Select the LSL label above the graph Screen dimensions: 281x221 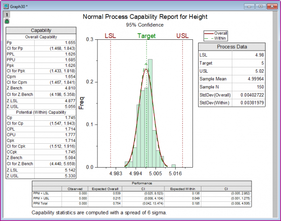point(110,36)
